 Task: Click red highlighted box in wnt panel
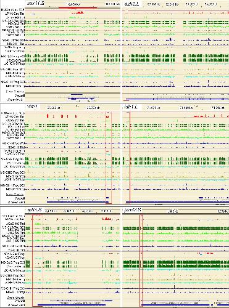tap(108, 158)
